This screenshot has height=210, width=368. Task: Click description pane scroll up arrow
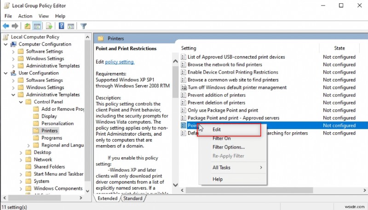pyautogui.click(x=175, y=62)
